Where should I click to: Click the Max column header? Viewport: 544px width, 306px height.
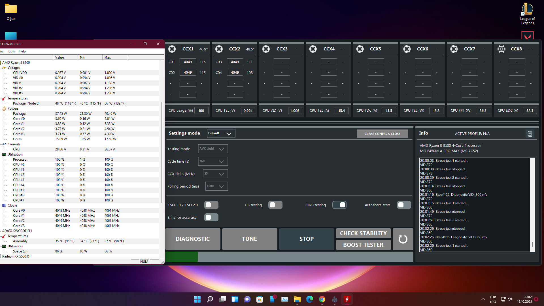115,57
